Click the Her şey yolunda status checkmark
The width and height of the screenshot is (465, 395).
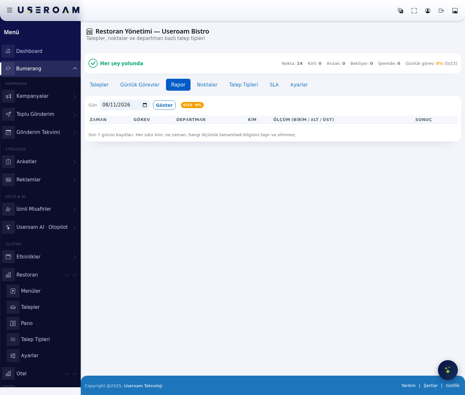click(93, 63)
